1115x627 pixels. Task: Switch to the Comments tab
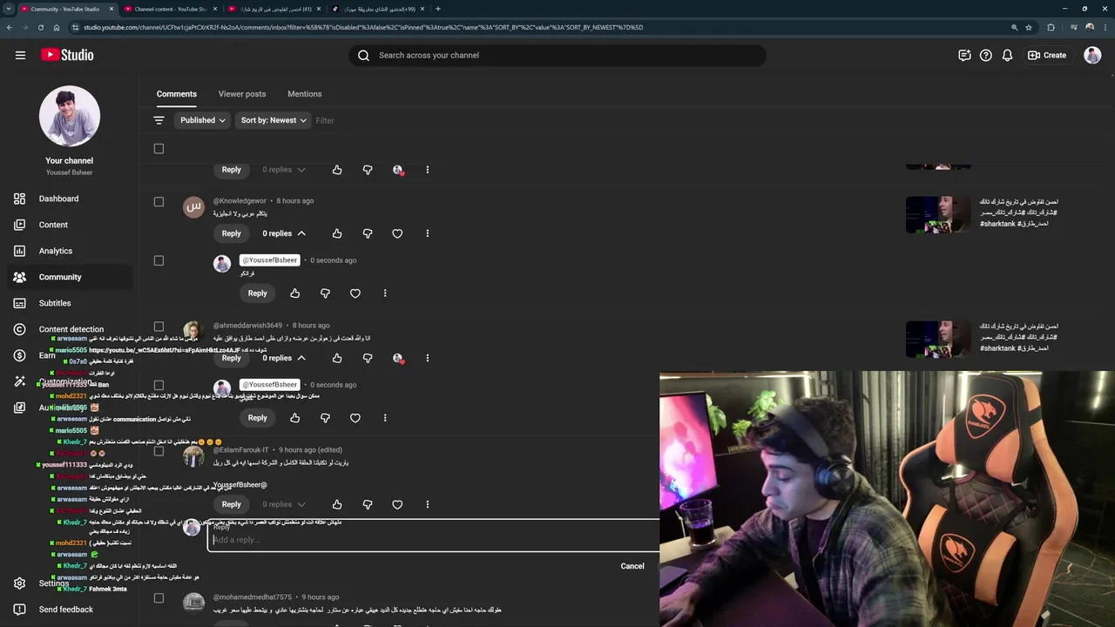click(177, 94)
